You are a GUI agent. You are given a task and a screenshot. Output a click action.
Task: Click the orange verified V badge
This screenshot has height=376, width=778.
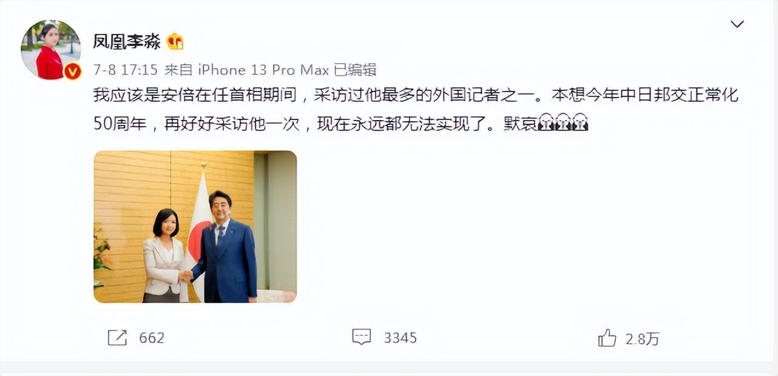[x=73, y=72]
